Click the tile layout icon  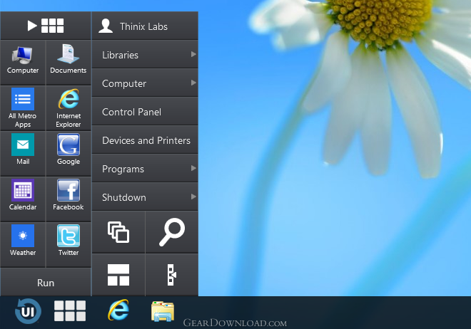(x=118, y=275)
